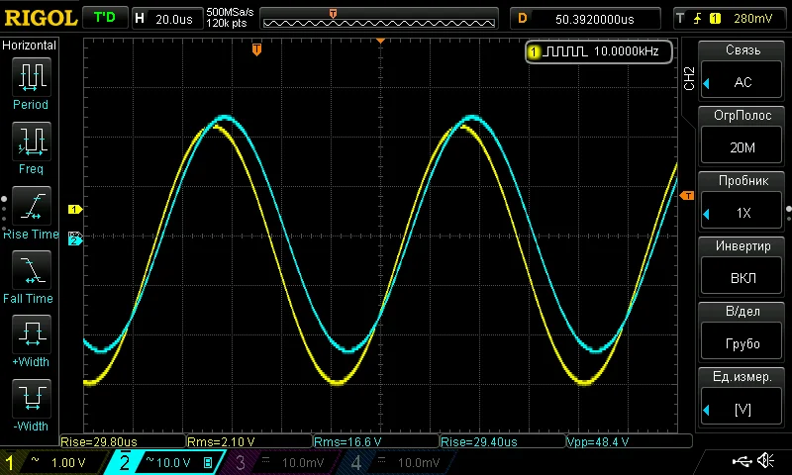Click the left arrow beside the AC coupling
Viewport: 792px width, 475px height.
[707, 83]
